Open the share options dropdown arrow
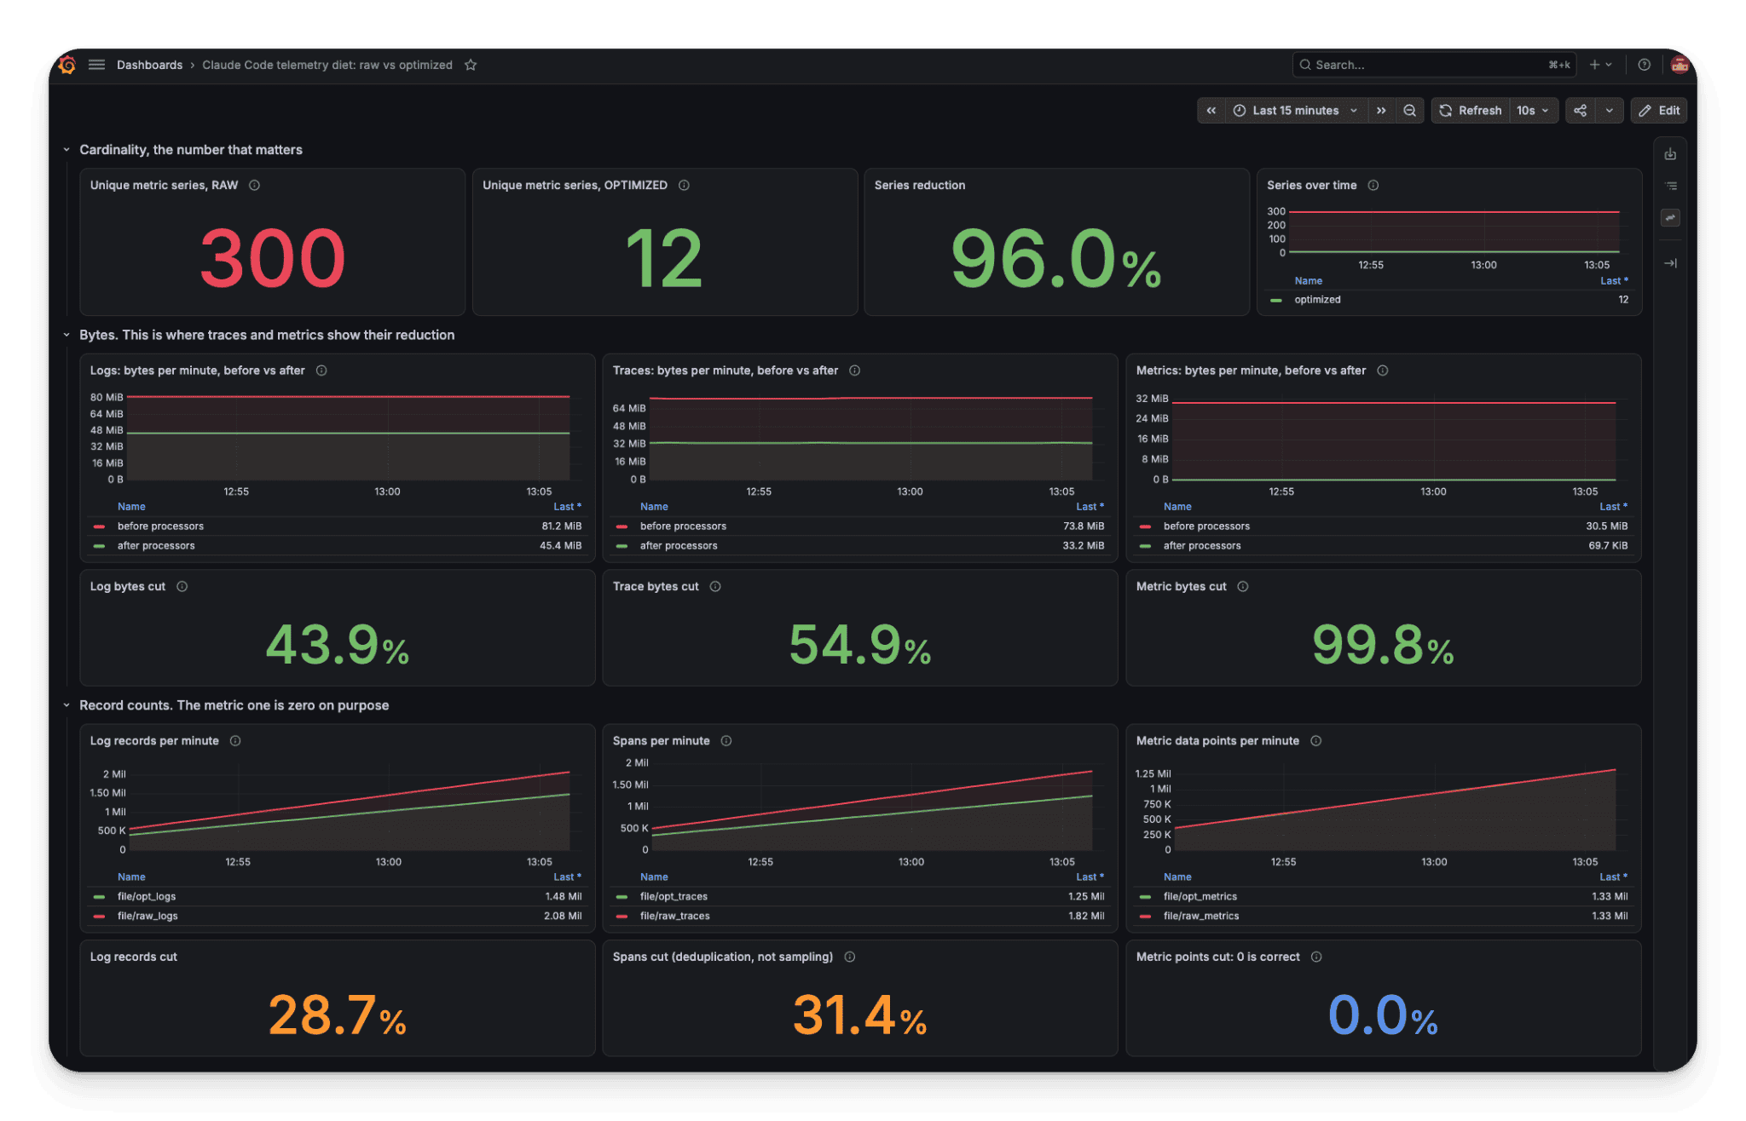 [1609, 111]
